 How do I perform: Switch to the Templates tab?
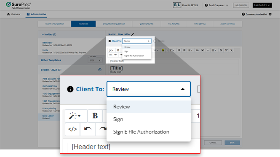(x=83, y=24)
